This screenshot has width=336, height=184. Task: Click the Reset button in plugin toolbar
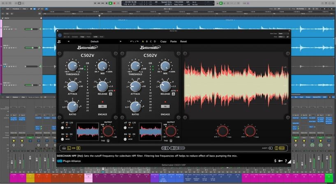[183, 41]
